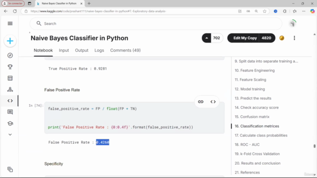Jump to 21. References

[247, 173]
